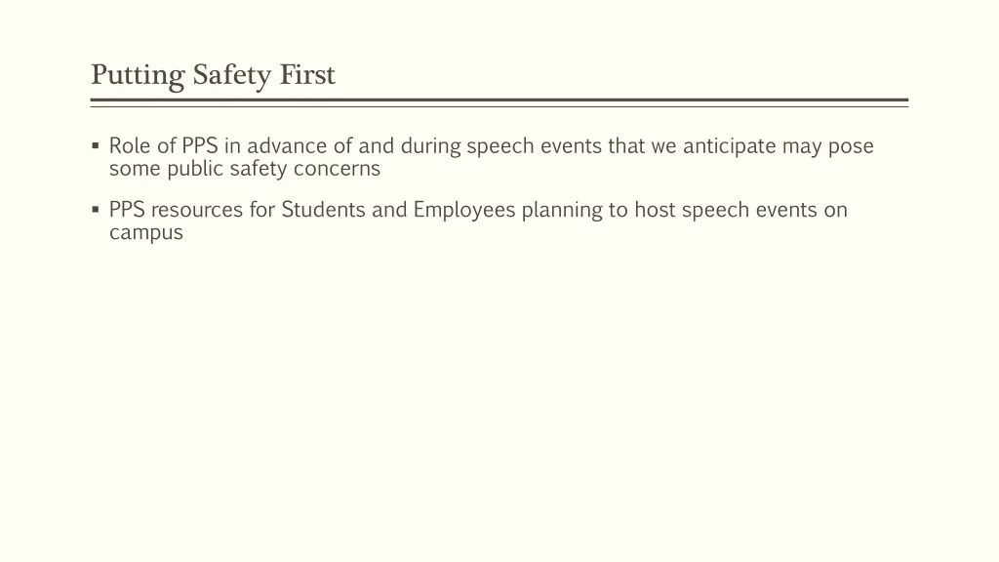Click the word "Students" in second bullet
Screen dimensions: 999x562
(x=323, y=210)
